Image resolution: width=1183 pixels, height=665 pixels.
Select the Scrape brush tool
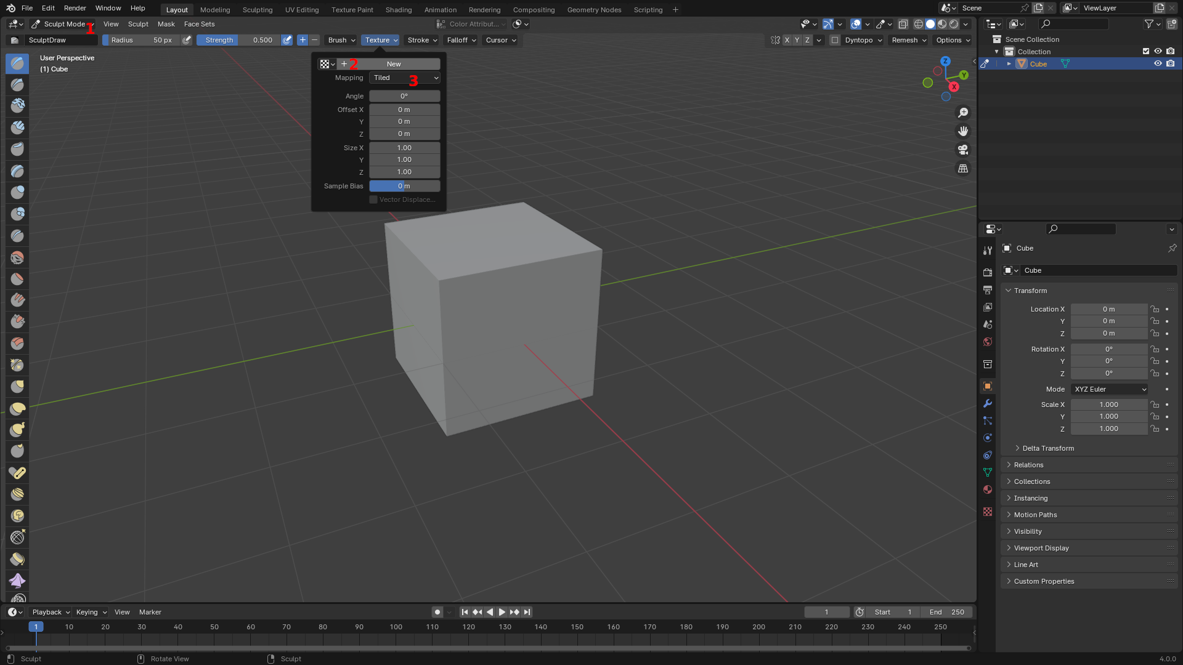tap(17, 321)
